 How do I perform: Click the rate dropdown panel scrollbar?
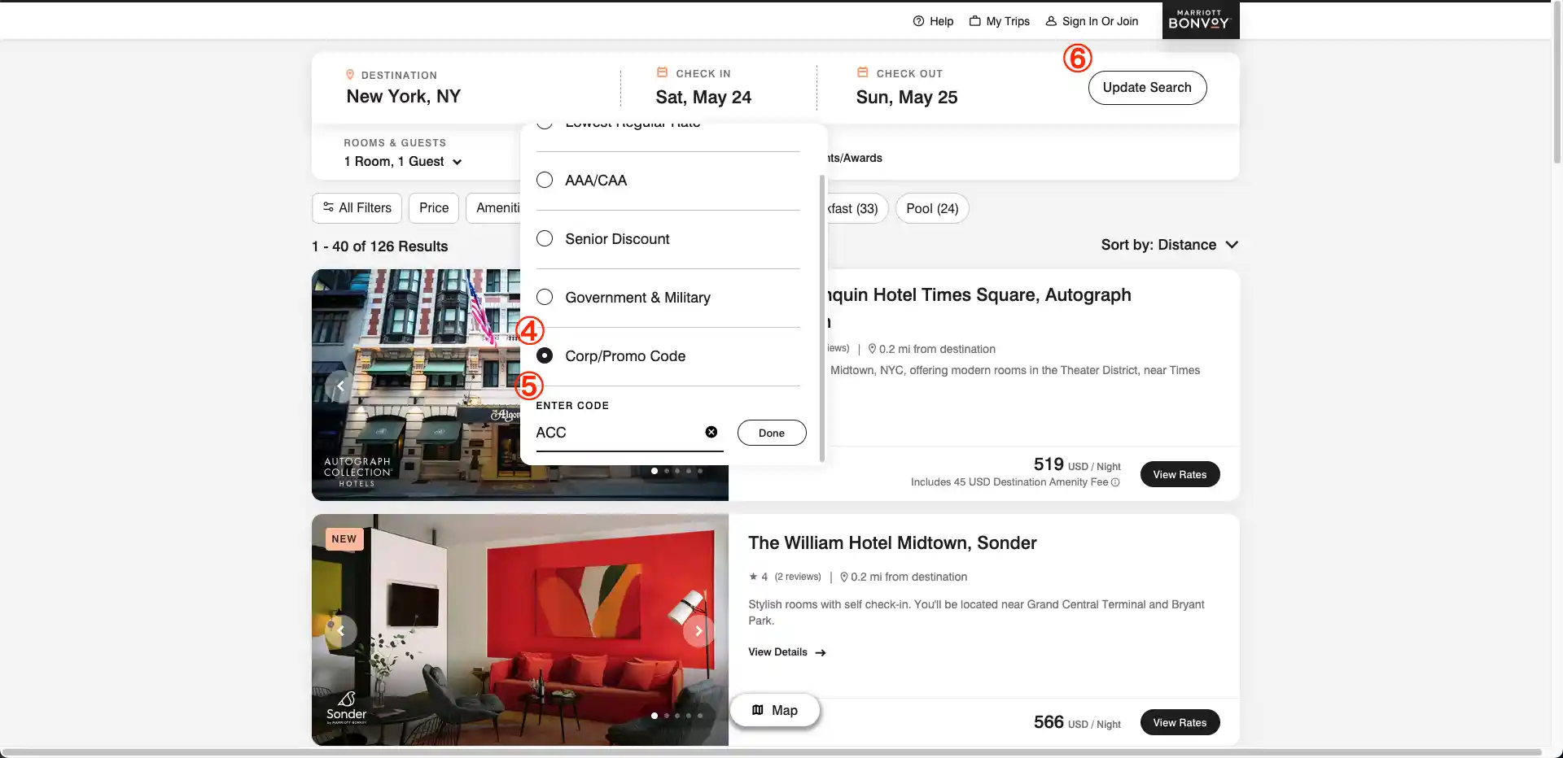[x=822, y=317]
